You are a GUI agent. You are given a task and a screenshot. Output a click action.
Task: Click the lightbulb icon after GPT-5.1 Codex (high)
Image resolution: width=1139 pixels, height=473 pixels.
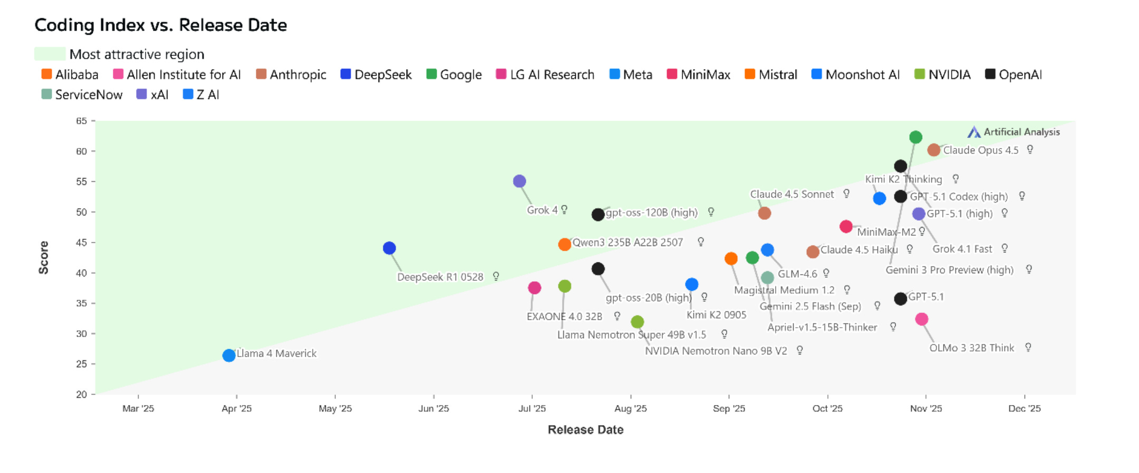(1022, 196)
